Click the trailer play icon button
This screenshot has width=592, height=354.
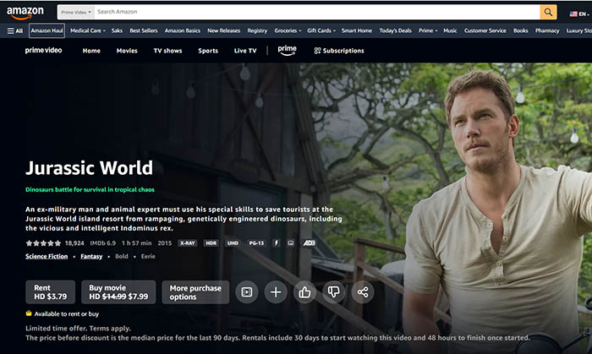point(247,291)
